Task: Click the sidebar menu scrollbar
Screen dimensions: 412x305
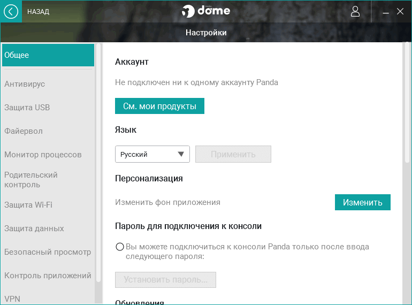Action: (98, 163)
